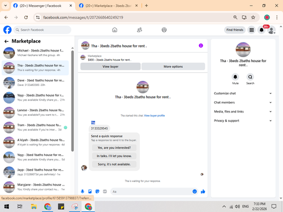
Task: Search in conversation using the magnifier icon
Action: point(250,77)
